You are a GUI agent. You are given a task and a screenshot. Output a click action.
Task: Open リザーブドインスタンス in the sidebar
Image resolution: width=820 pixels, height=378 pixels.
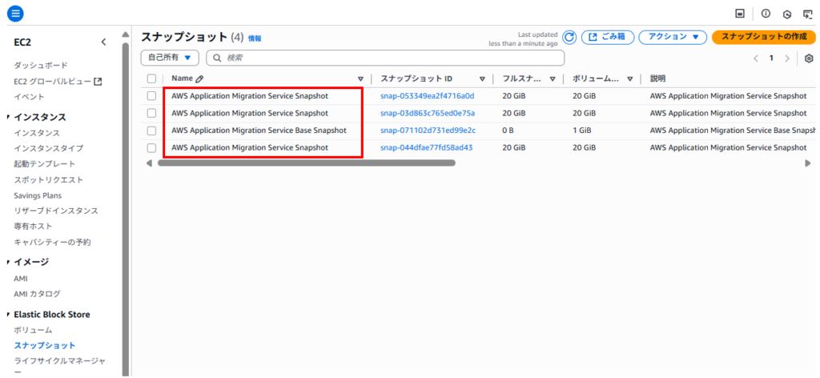[x=56, y=211]
